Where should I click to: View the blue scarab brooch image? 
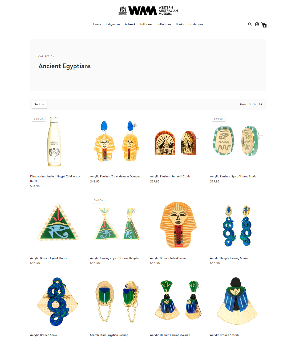[x=237, y=301]
